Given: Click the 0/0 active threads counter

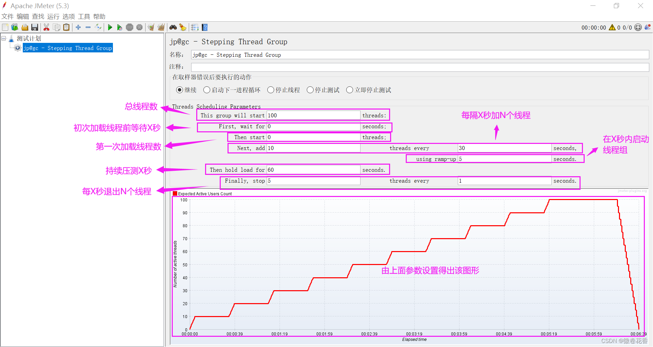Looking at the screenshot, I should coord(627,28).
